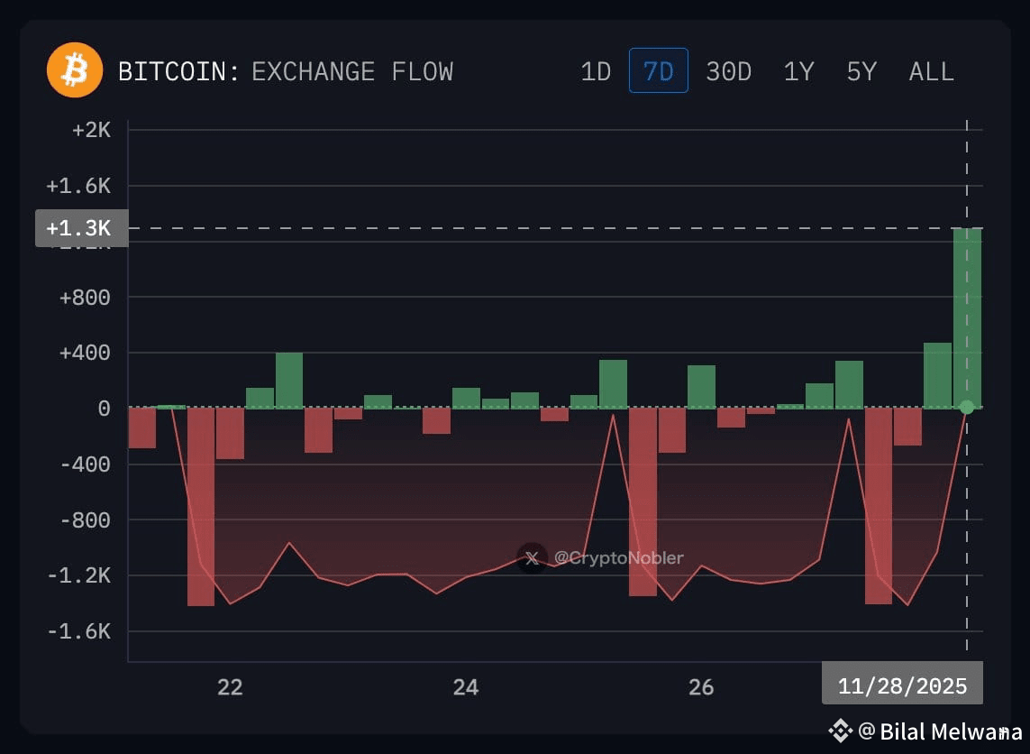Click the -400 y-axis label
This screenshot has height=754, width=1030.
[x=85, y=464]
